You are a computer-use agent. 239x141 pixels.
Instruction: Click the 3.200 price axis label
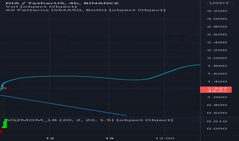pyautogui.click(x=217, y=11)
